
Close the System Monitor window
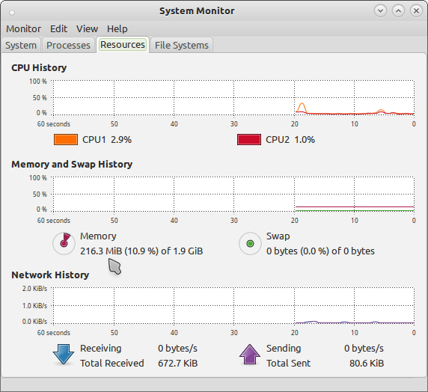pyautogui.click(x=416, y=11)
